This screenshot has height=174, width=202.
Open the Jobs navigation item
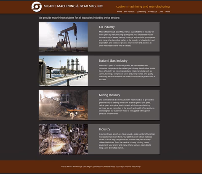[161, 12]
